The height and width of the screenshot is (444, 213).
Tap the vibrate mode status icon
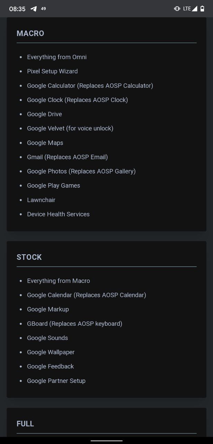177,9
